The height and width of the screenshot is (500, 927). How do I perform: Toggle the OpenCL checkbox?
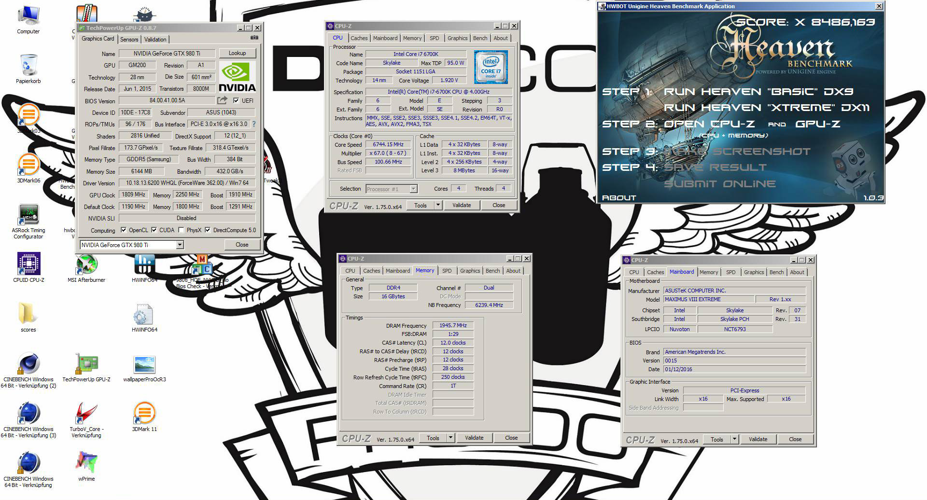pos(124,230)
